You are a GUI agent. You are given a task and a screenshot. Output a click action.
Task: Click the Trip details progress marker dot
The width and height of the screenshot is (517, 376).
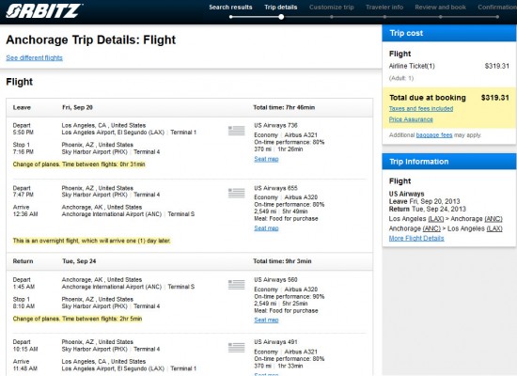tap(281, 17)
